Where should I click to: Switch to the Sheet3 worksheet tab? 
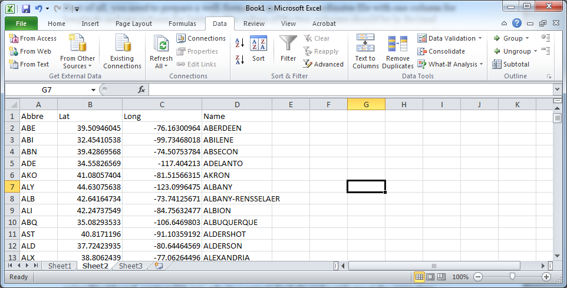[130, 266]
